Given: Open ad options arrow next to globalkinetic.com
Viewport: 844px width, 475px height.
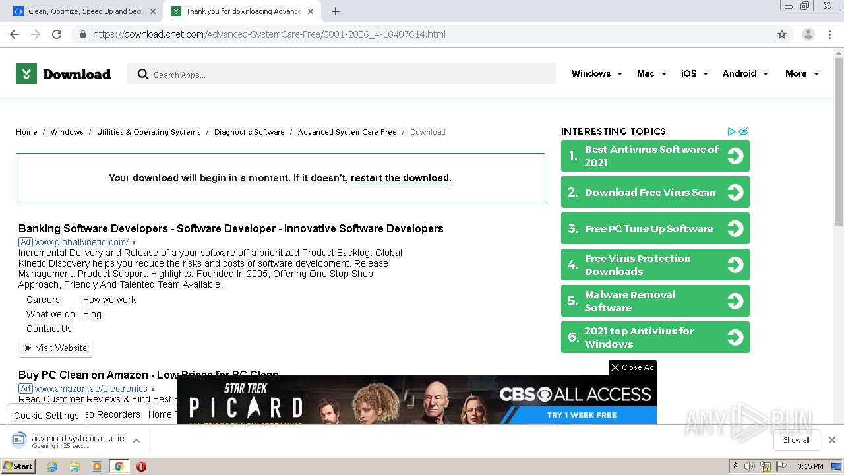Looking at the screenshot, I should (134, 243).
